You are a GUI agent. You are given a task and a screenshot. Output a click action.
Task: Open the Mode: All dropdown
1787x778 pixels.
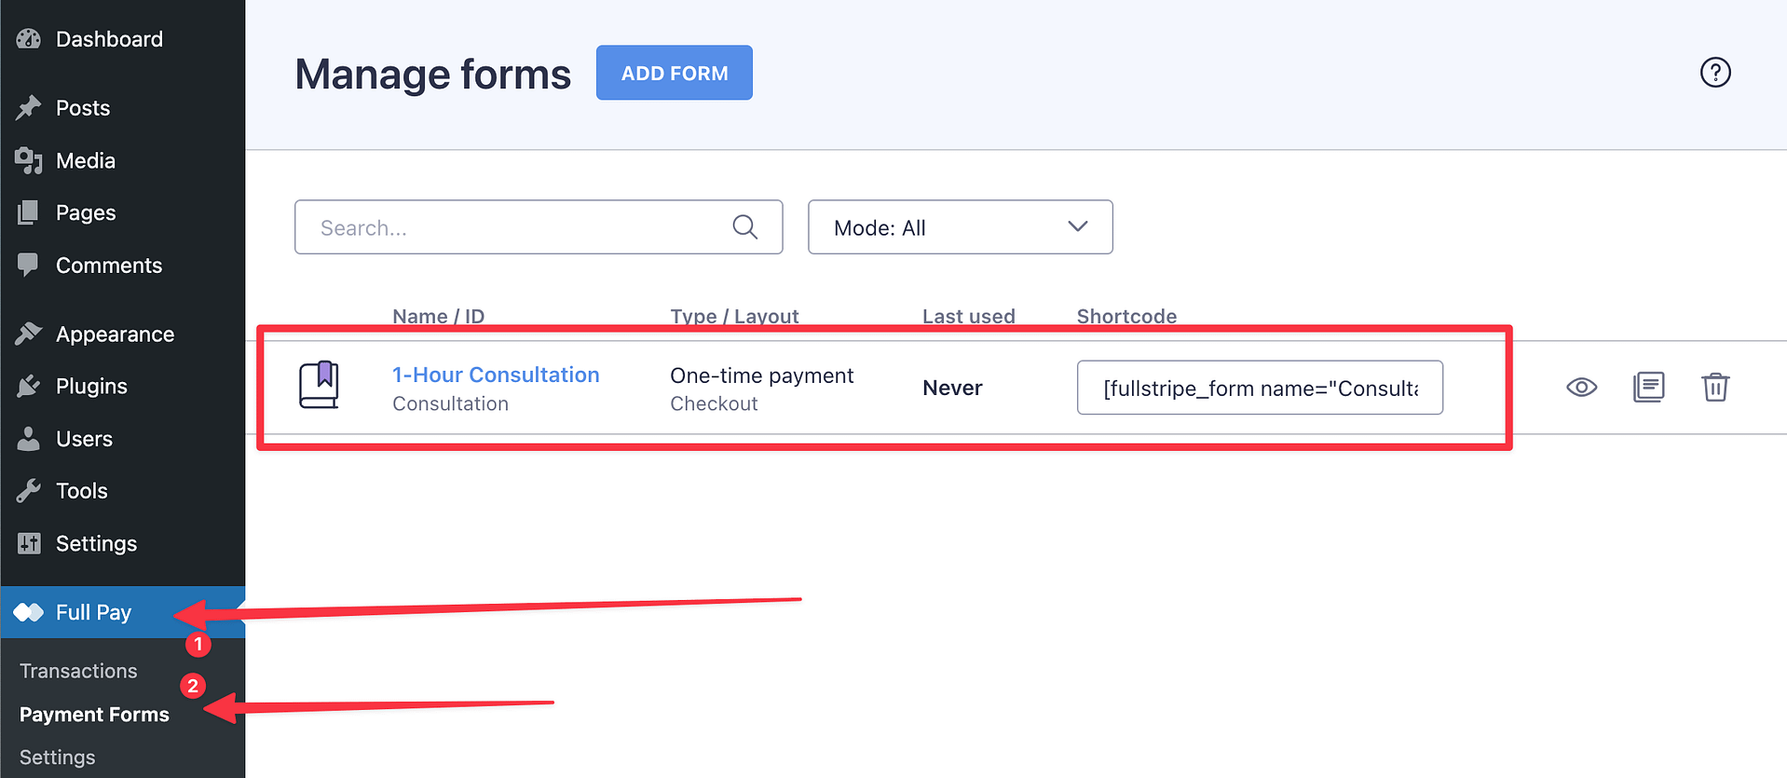[x=960, y=227]
